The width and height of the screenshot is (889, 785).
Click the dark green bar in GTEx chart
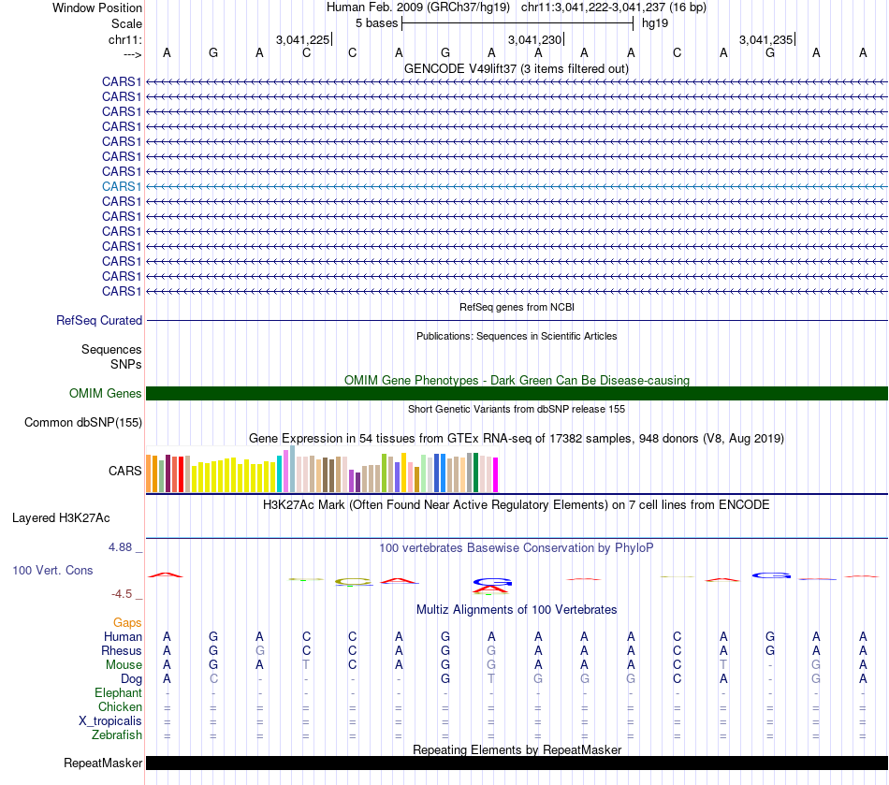[x=475, y=472]
